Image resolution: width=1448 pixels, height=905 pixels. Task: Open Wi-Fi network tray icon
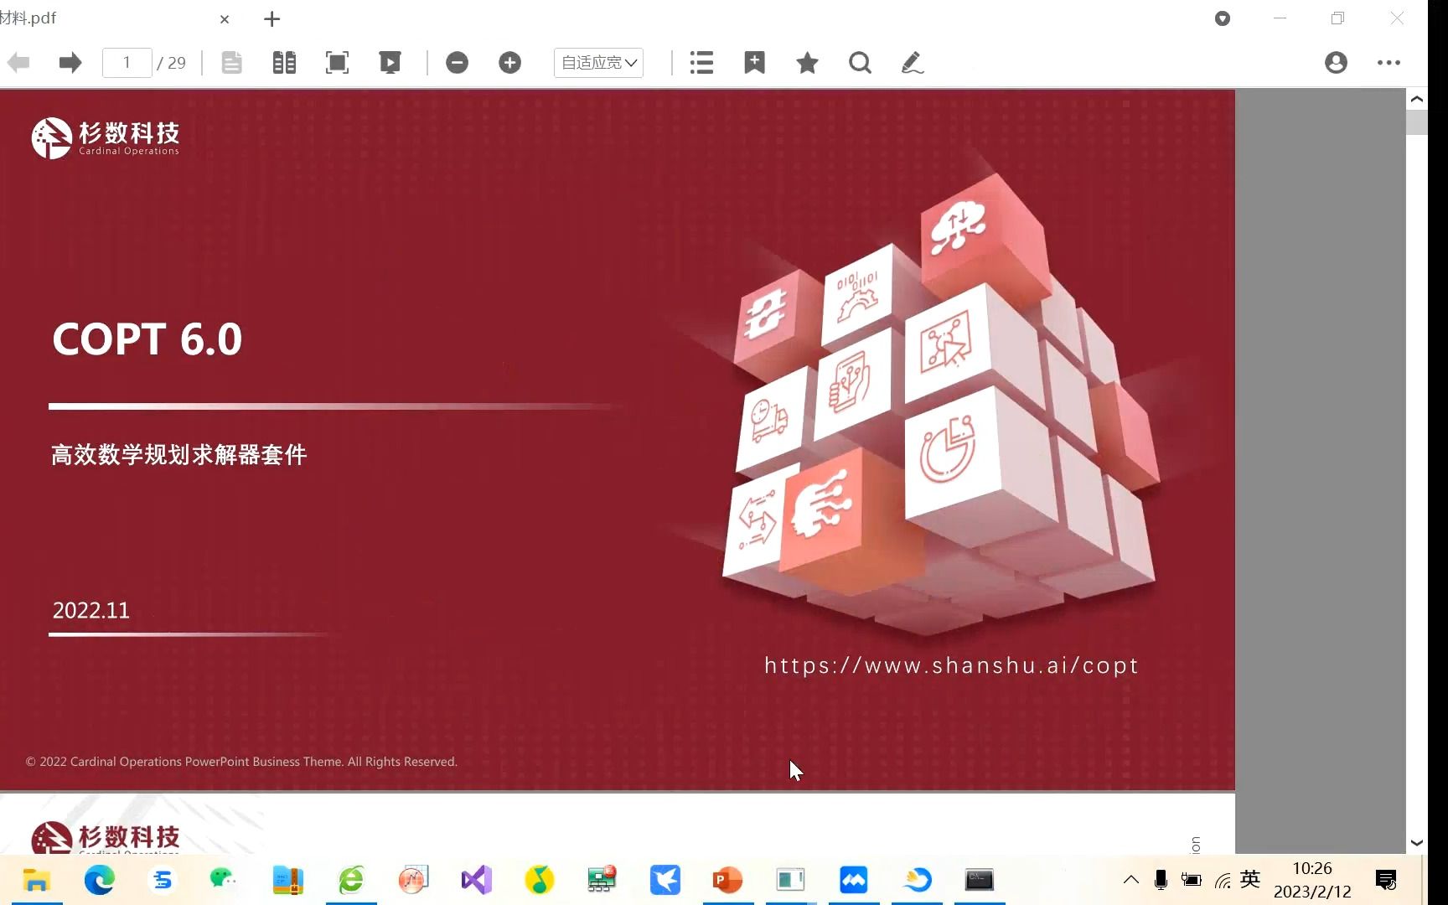(1223, 880)
